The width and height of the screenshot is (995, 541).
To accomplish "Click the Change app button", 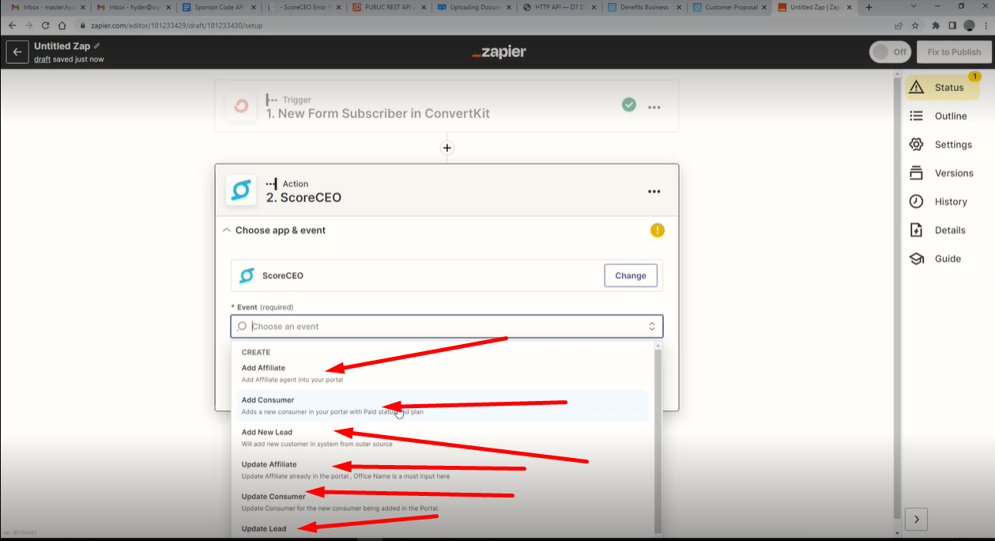I will tap(631, 275).
